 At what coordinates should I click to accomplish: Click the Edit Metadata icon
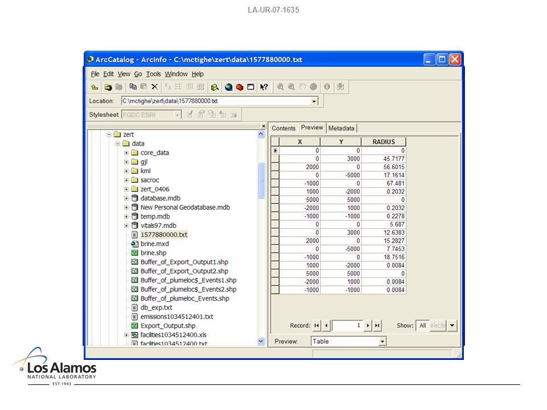click(190, 114)
